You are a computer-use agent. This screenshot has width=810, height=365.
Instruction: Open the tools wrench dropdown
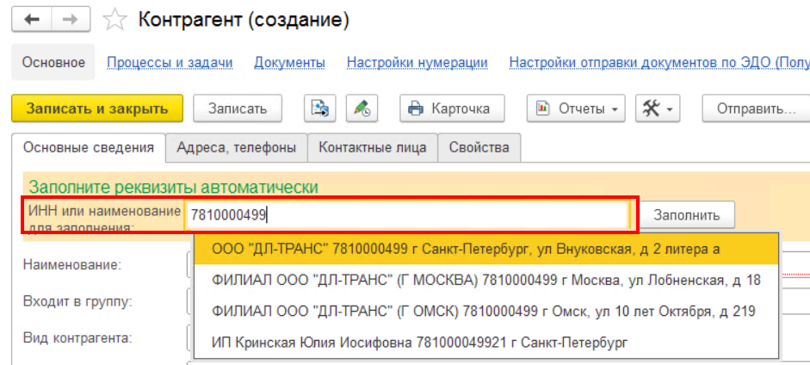point(658,108)
